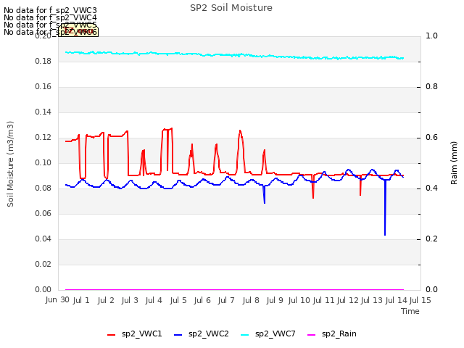Click the Jul 14 x-axis tick label
The width and height of the screenshot is (464, 348).
coord(397,300)
